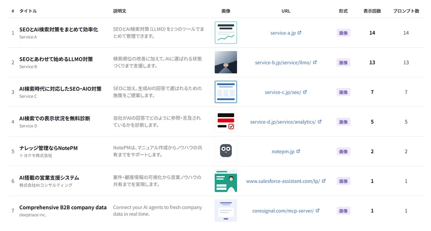Viewport: 431px width, 231px height.
Task: Select title AI検索時代に対応したSEO・AIO対策
Action: [60, 89]
